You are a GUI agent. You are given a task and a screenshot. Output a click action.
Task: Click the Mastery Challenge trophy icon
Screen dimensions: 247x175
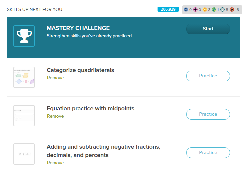coord(24,36)
